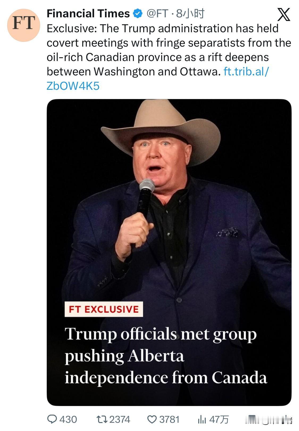Click the views bar chart icon
The width and height of the screenshot is (299, 431).
[202, 420]
